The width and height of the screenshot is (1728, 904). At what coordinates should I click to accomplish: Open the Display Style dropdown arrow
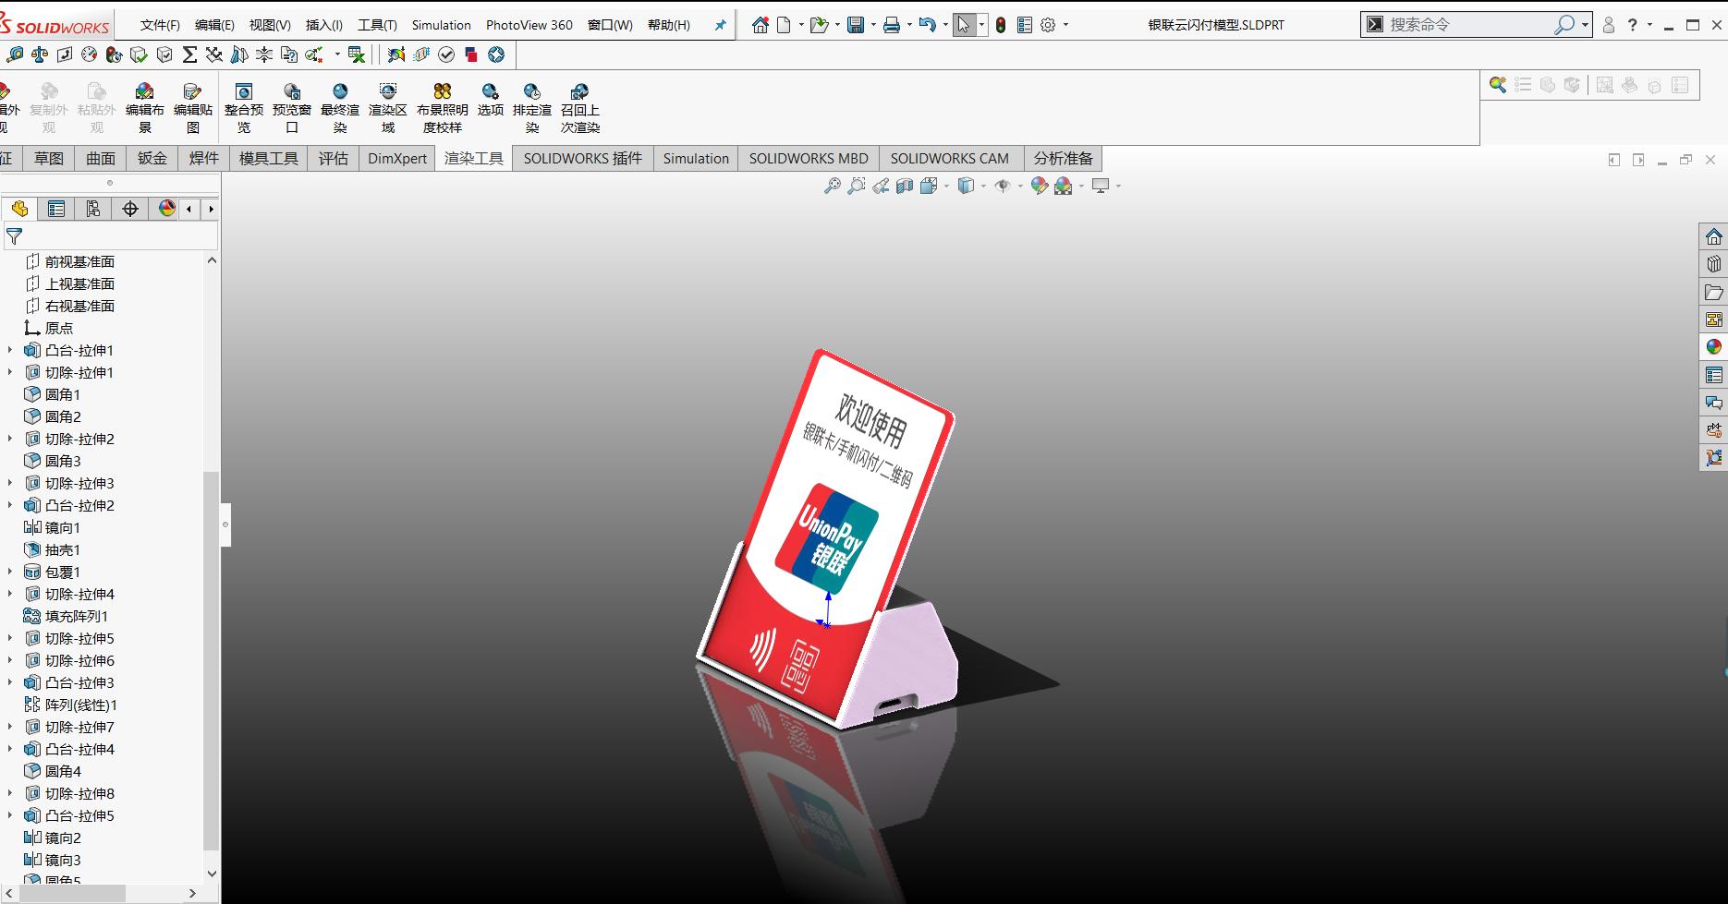[983, 186]
